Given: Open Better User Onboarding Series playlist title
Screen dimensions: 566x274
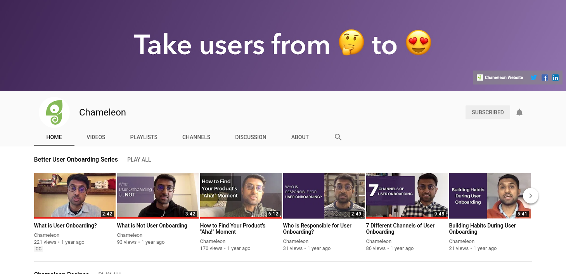Looking at the screenshot, I should coord(76,160).
